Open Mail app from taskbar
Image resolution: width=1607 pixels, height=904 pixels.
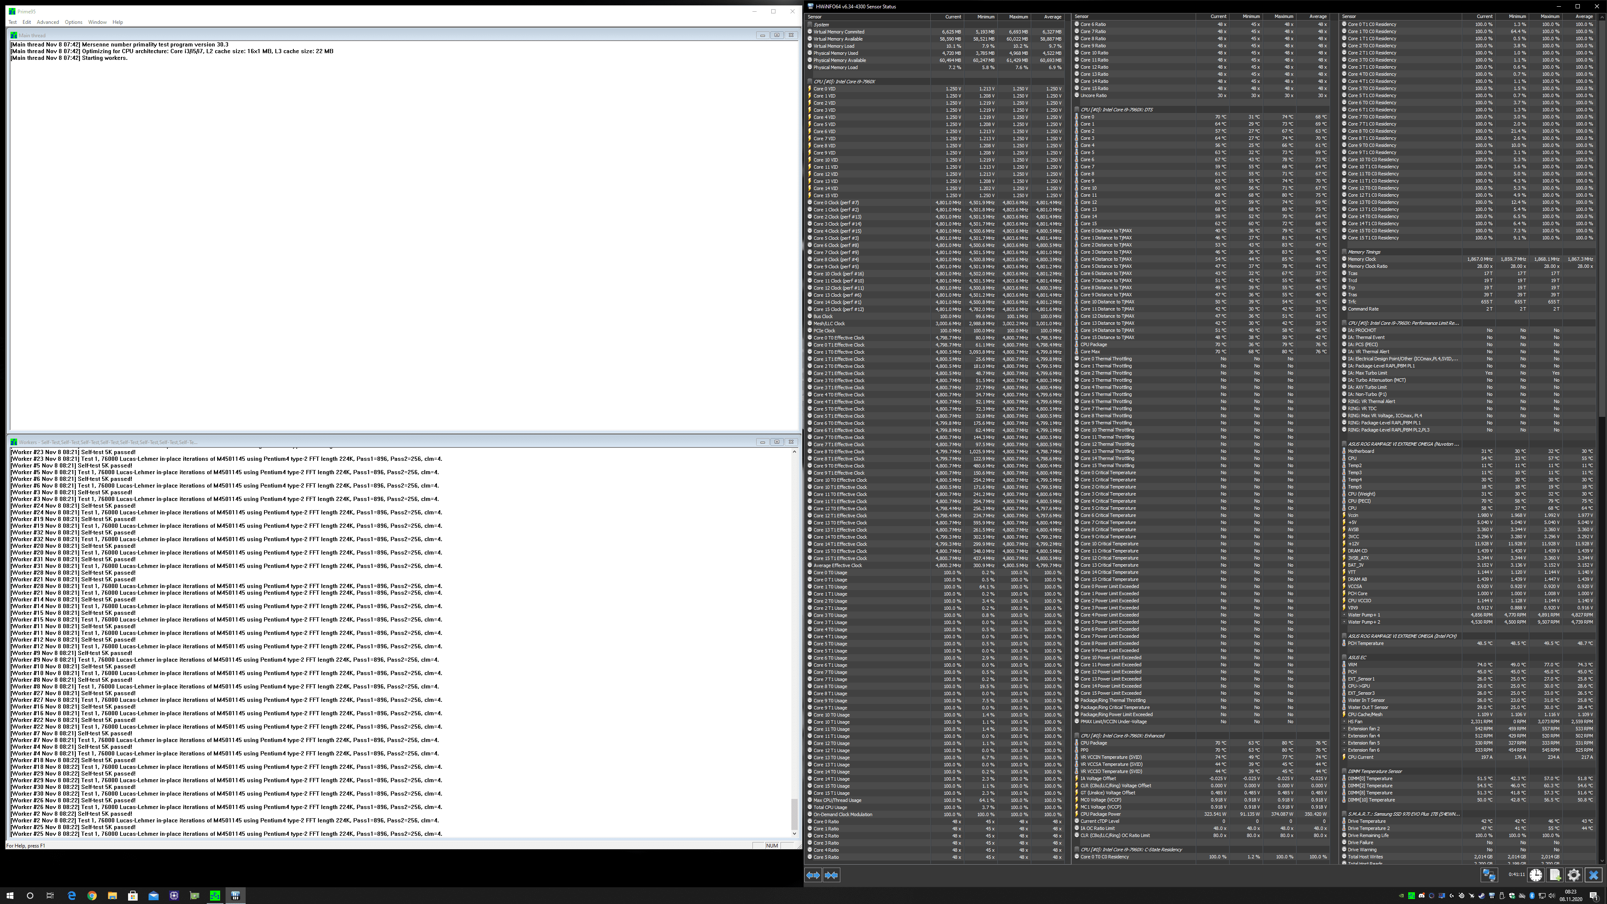tap(154, 895)
